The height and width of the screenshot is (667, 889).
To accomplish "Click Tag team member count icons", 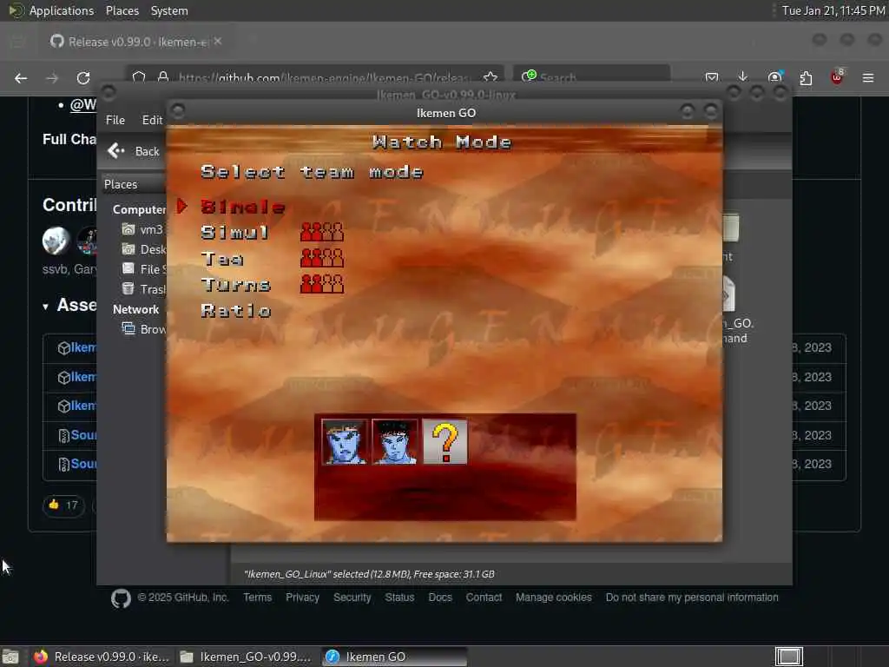I will click(322, 257).
